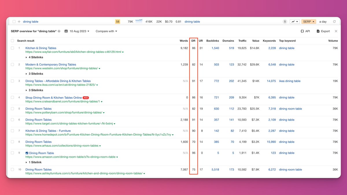
Task: Open the 1,540 backlinks link for wayfair
Action: pos(215,48)
